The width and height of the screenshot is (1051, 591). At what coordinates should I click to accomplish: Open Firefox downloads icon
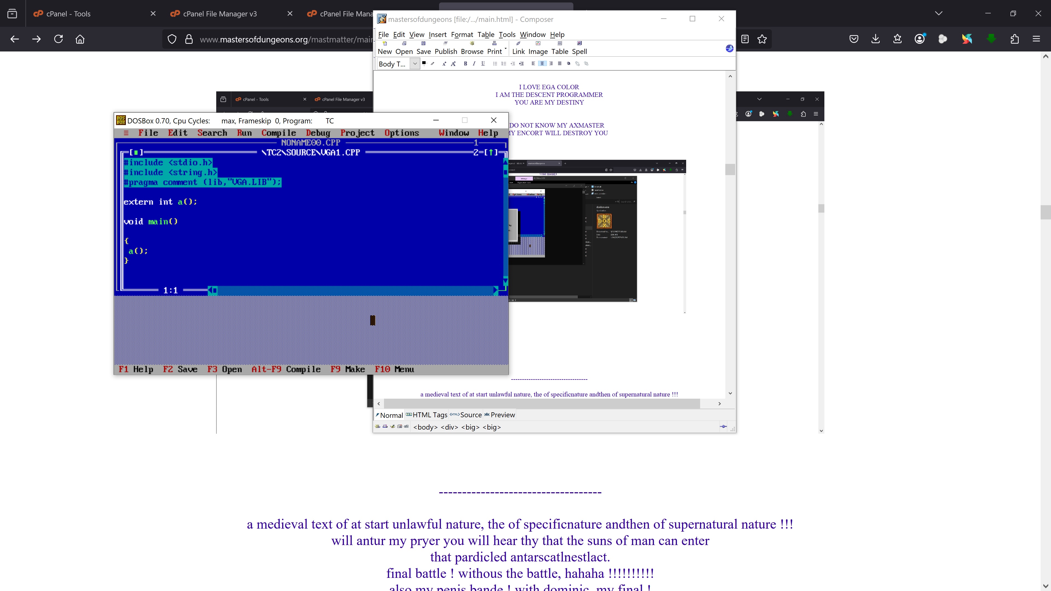tap(876, 39)
